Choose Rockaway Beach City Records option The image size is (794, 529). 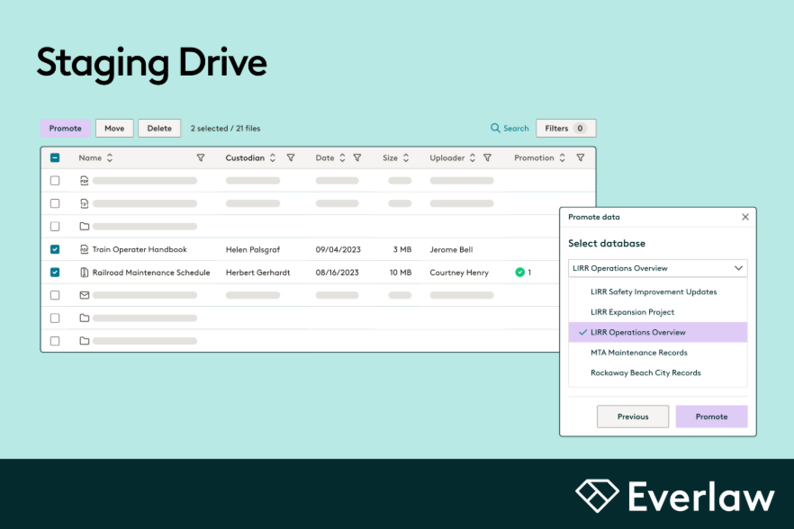[658, 373]
